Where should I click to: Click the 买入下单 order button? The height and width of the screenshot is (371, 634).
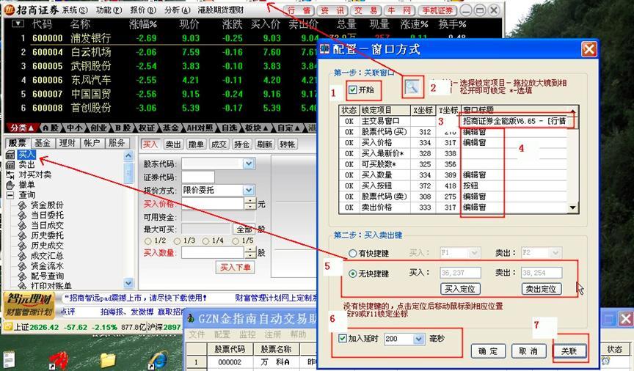point(236,267)
